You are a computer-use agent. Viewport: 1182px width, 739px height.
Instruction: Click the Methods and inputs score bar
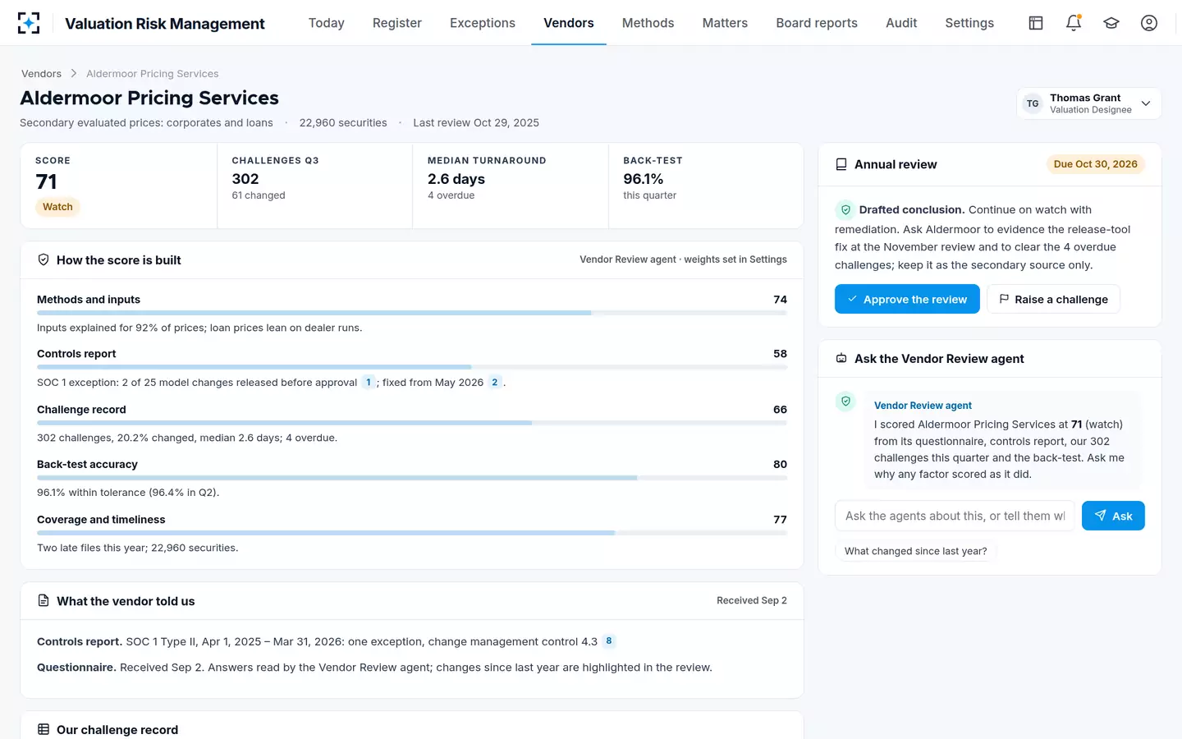[412, 313]
